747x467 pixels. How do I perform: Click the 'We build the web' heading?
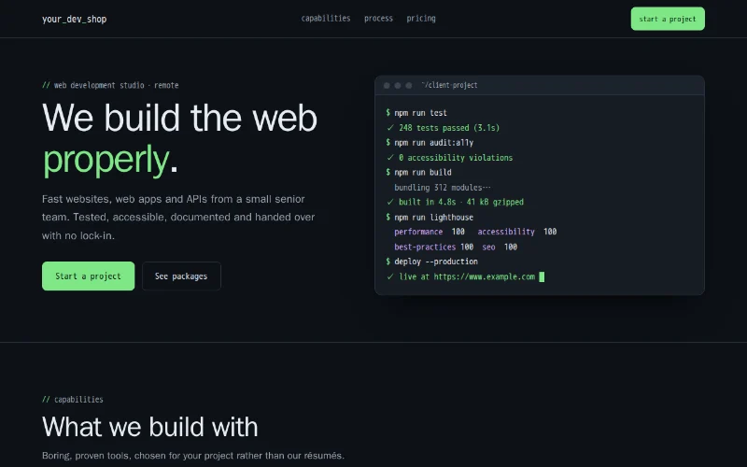pos(179,118)
